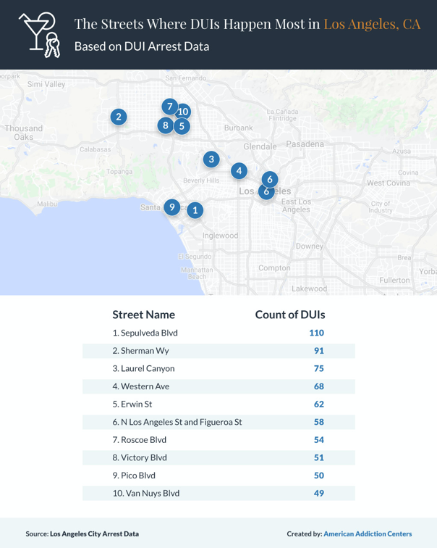The image size is (437, 548).
Task: Click the City of Industry map label
Action: click(x=381, y=207)
